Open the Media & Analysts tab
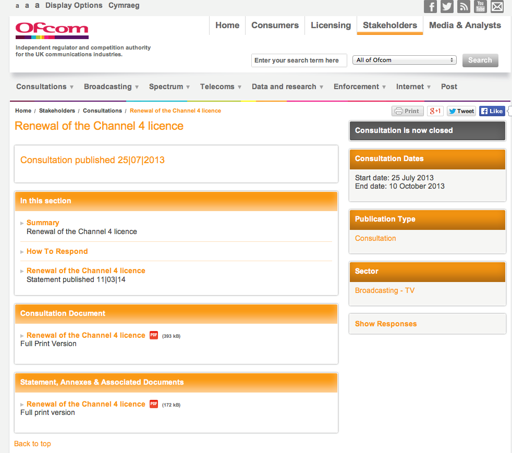The width and height of the screenshot is (512, 453). [465, 25]
